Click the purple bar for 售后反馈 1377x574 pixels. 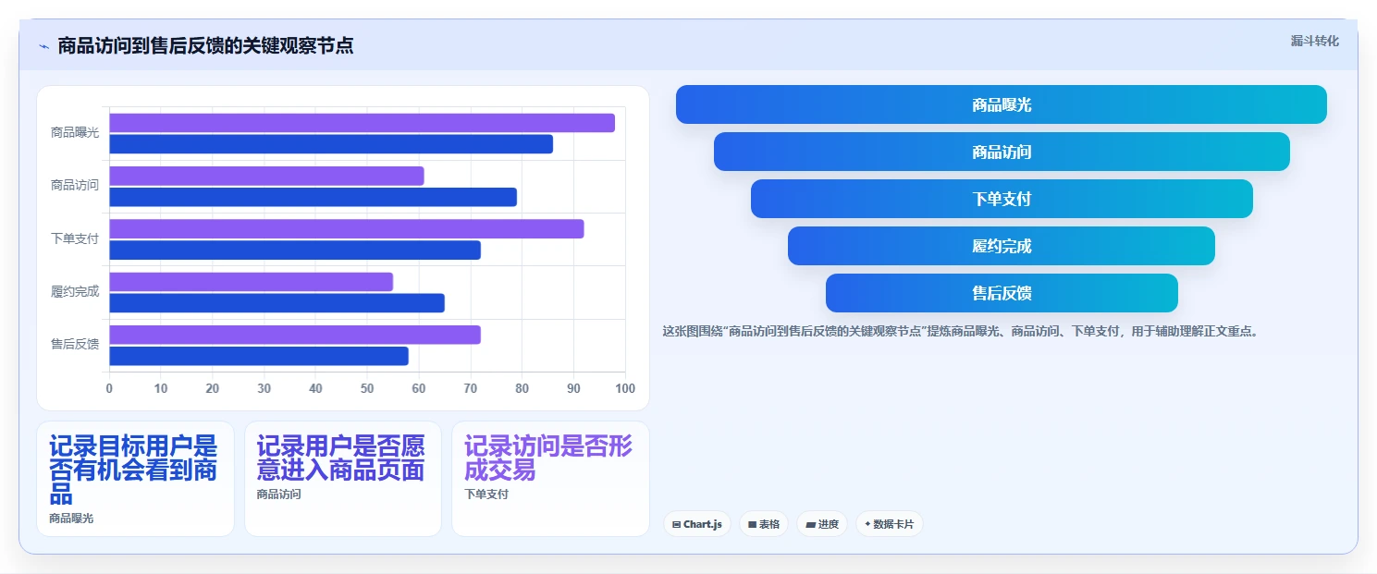(x=295, y=335)
